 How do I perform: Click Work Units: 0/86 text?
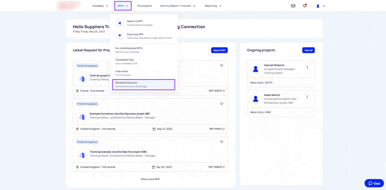click(x=260, y=112)
